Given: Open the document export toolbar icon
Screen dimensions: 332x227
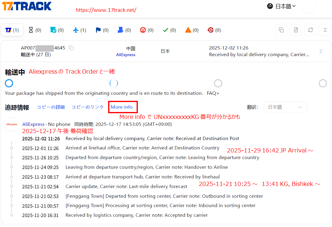Looking at the screenshot, I should click(x=296, y=30).
